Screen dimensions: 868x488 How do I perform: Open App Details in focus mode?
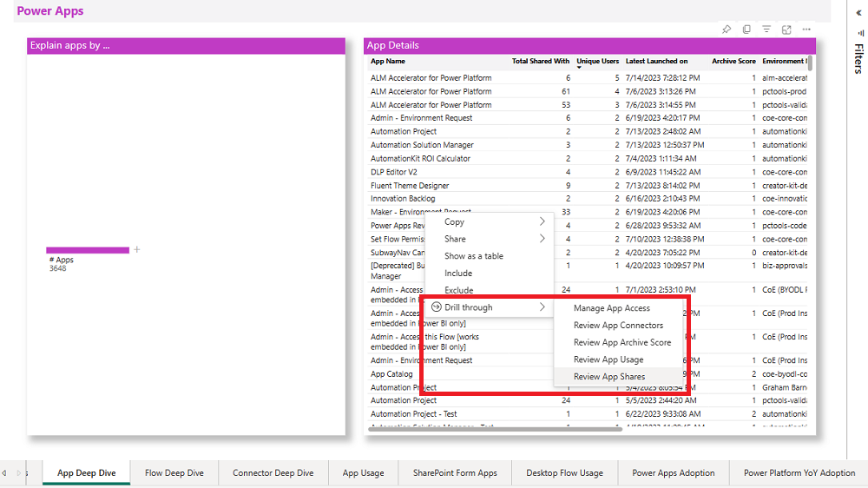[786, 30]
